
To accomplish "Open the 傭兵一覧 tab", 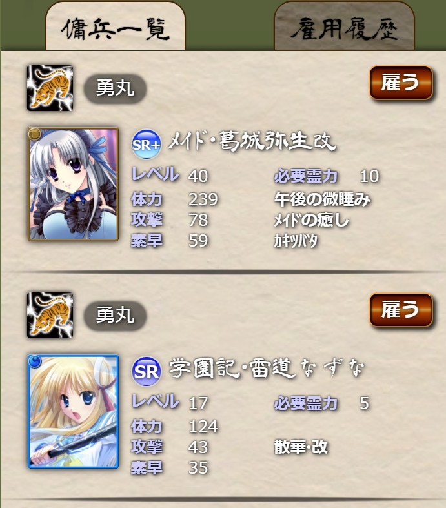I will click(x=116, y=26).
